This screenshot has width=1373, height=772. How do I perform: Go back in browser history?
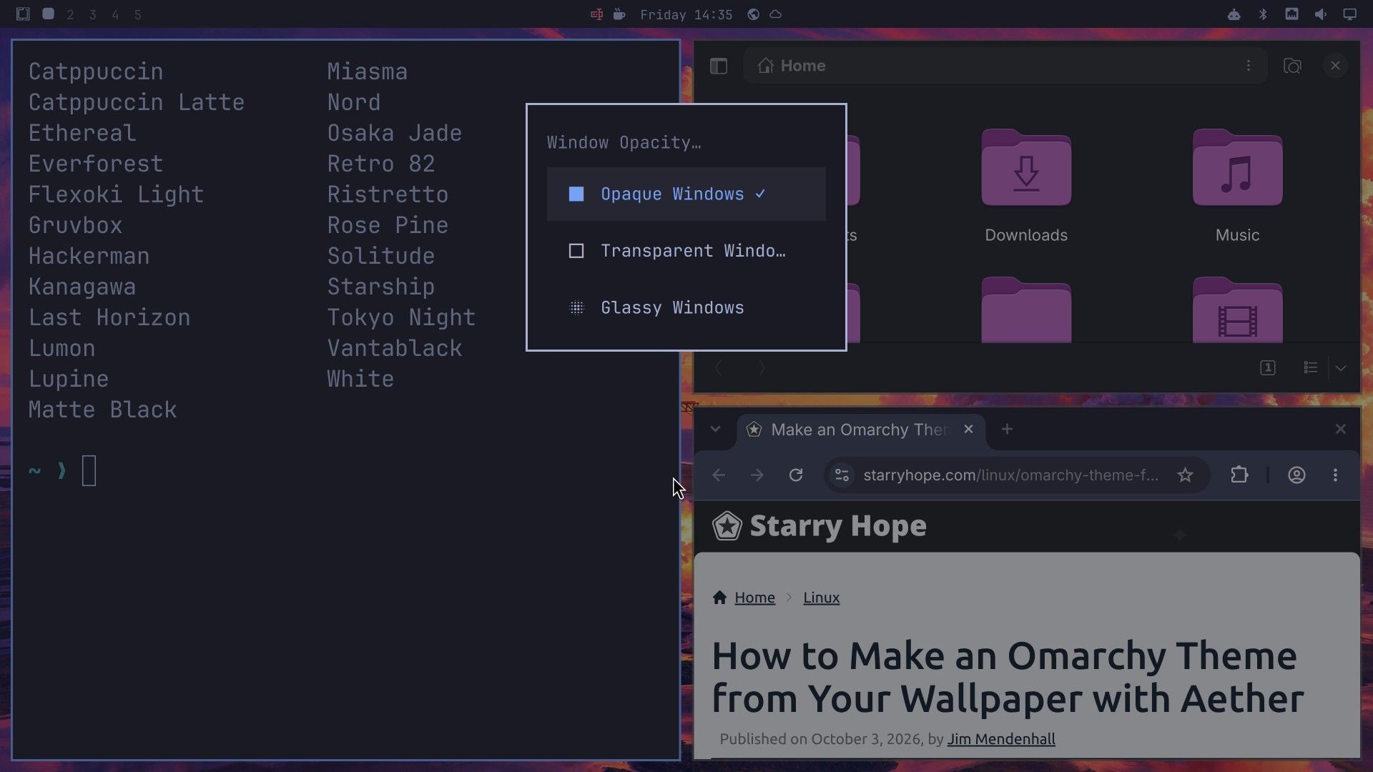719,475
